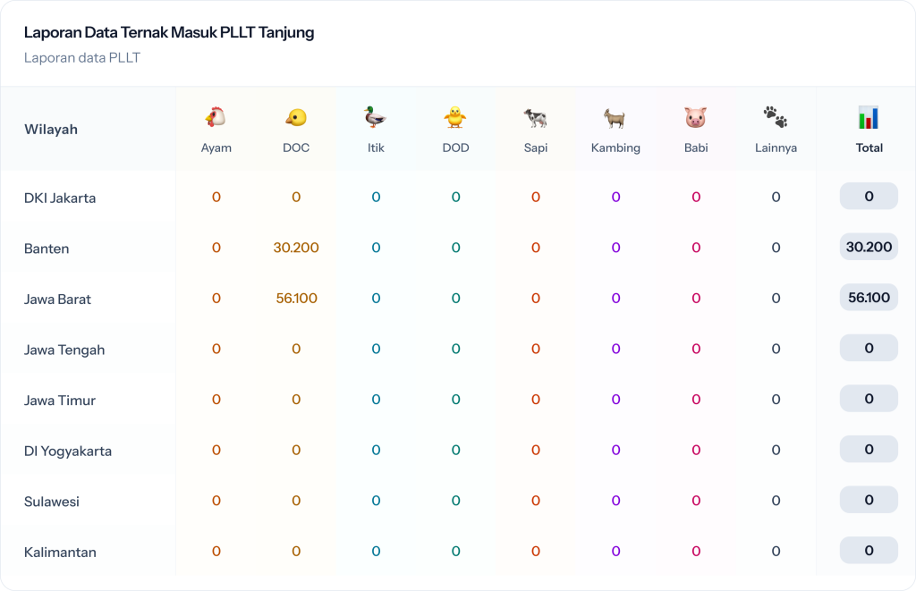
Task: Select the Jawa Barat DOC value 56.100
Action: click(x=296, y=299)
